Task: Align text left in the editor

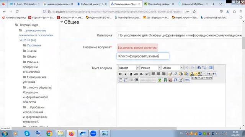Action: tap(153, 74)
